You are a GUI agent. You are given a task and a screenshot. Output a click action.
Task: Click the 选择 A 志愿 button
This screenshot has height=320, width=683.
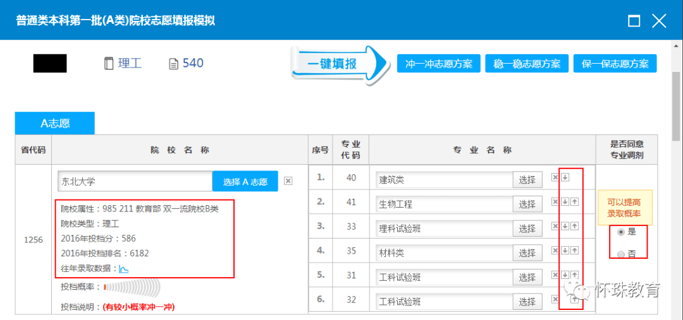pyautogui.click(x=245, y=181)
